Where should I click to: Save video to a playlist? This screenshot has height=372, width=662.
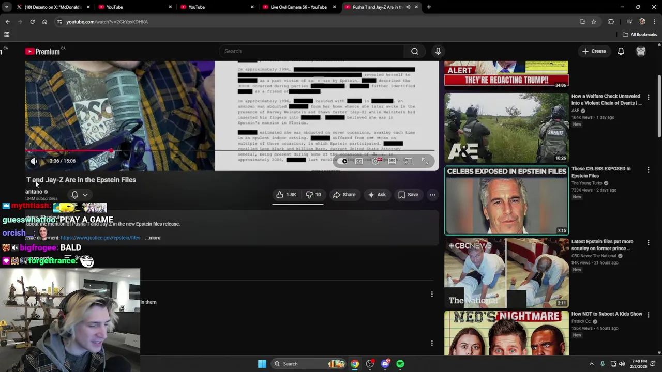(x=408, y=195)
